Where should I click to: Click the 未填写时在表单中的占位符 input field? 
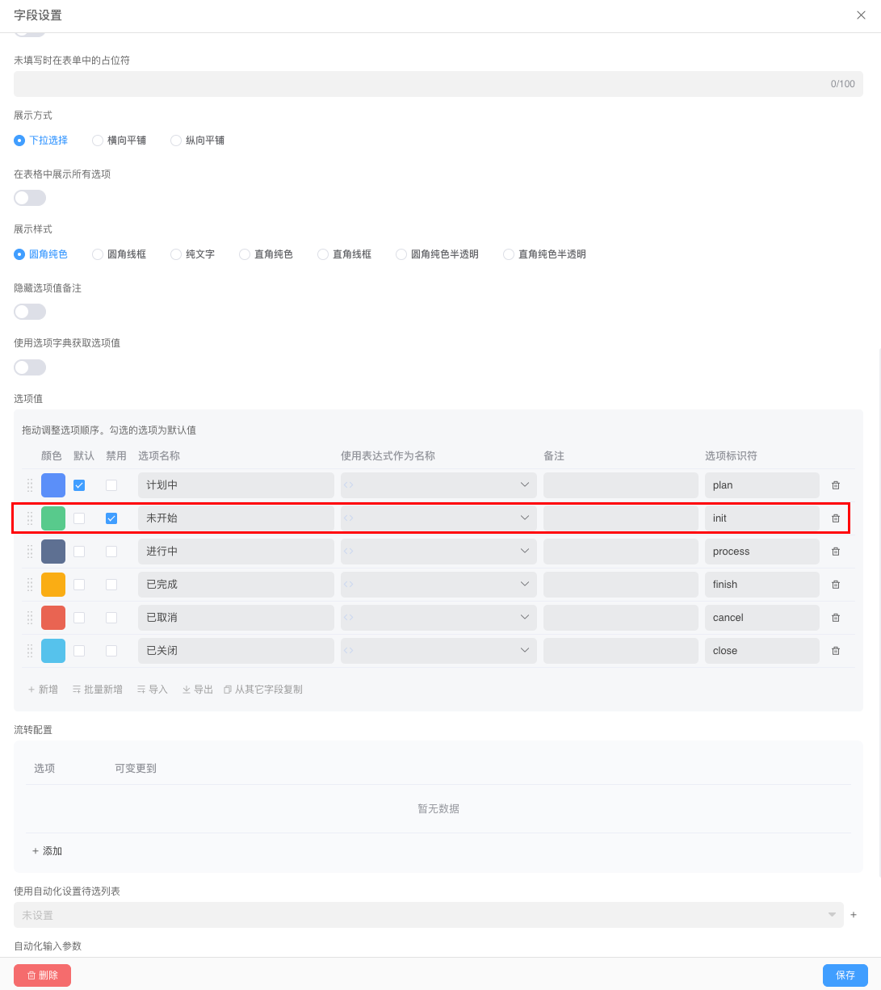click(420, 84)
